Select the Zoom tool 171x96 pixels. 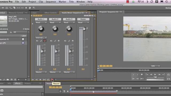point(34,8)
